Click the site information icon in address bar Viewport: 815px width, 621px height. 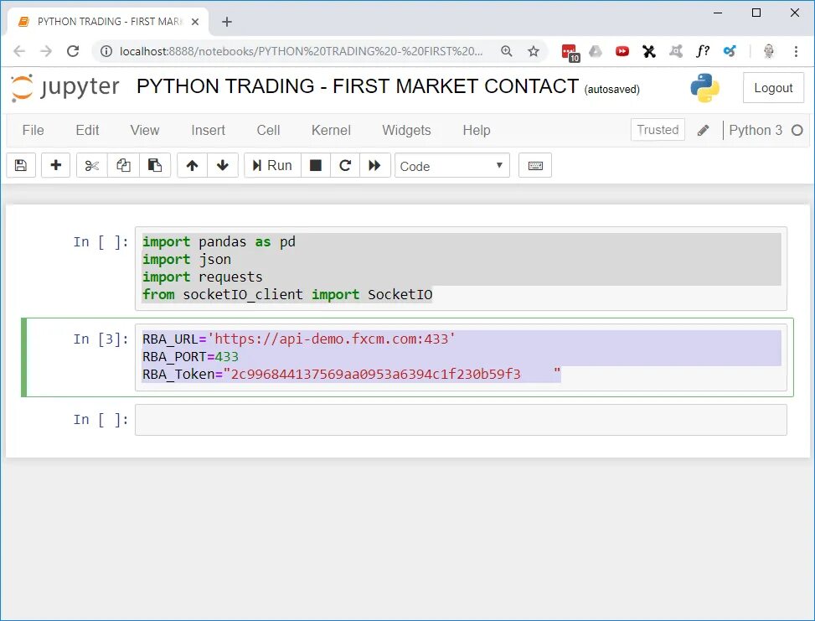(x=106, y=51)
